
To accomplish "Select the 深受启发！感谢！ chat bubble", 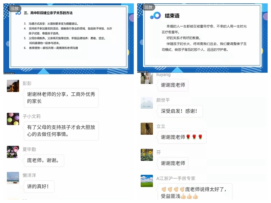I will coord(180,111).
